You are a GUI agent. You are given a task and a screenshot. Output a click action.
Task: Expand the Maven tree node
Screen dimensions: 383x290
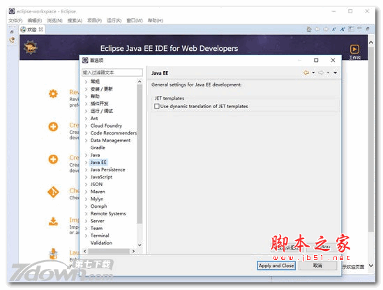coord(86,192)
